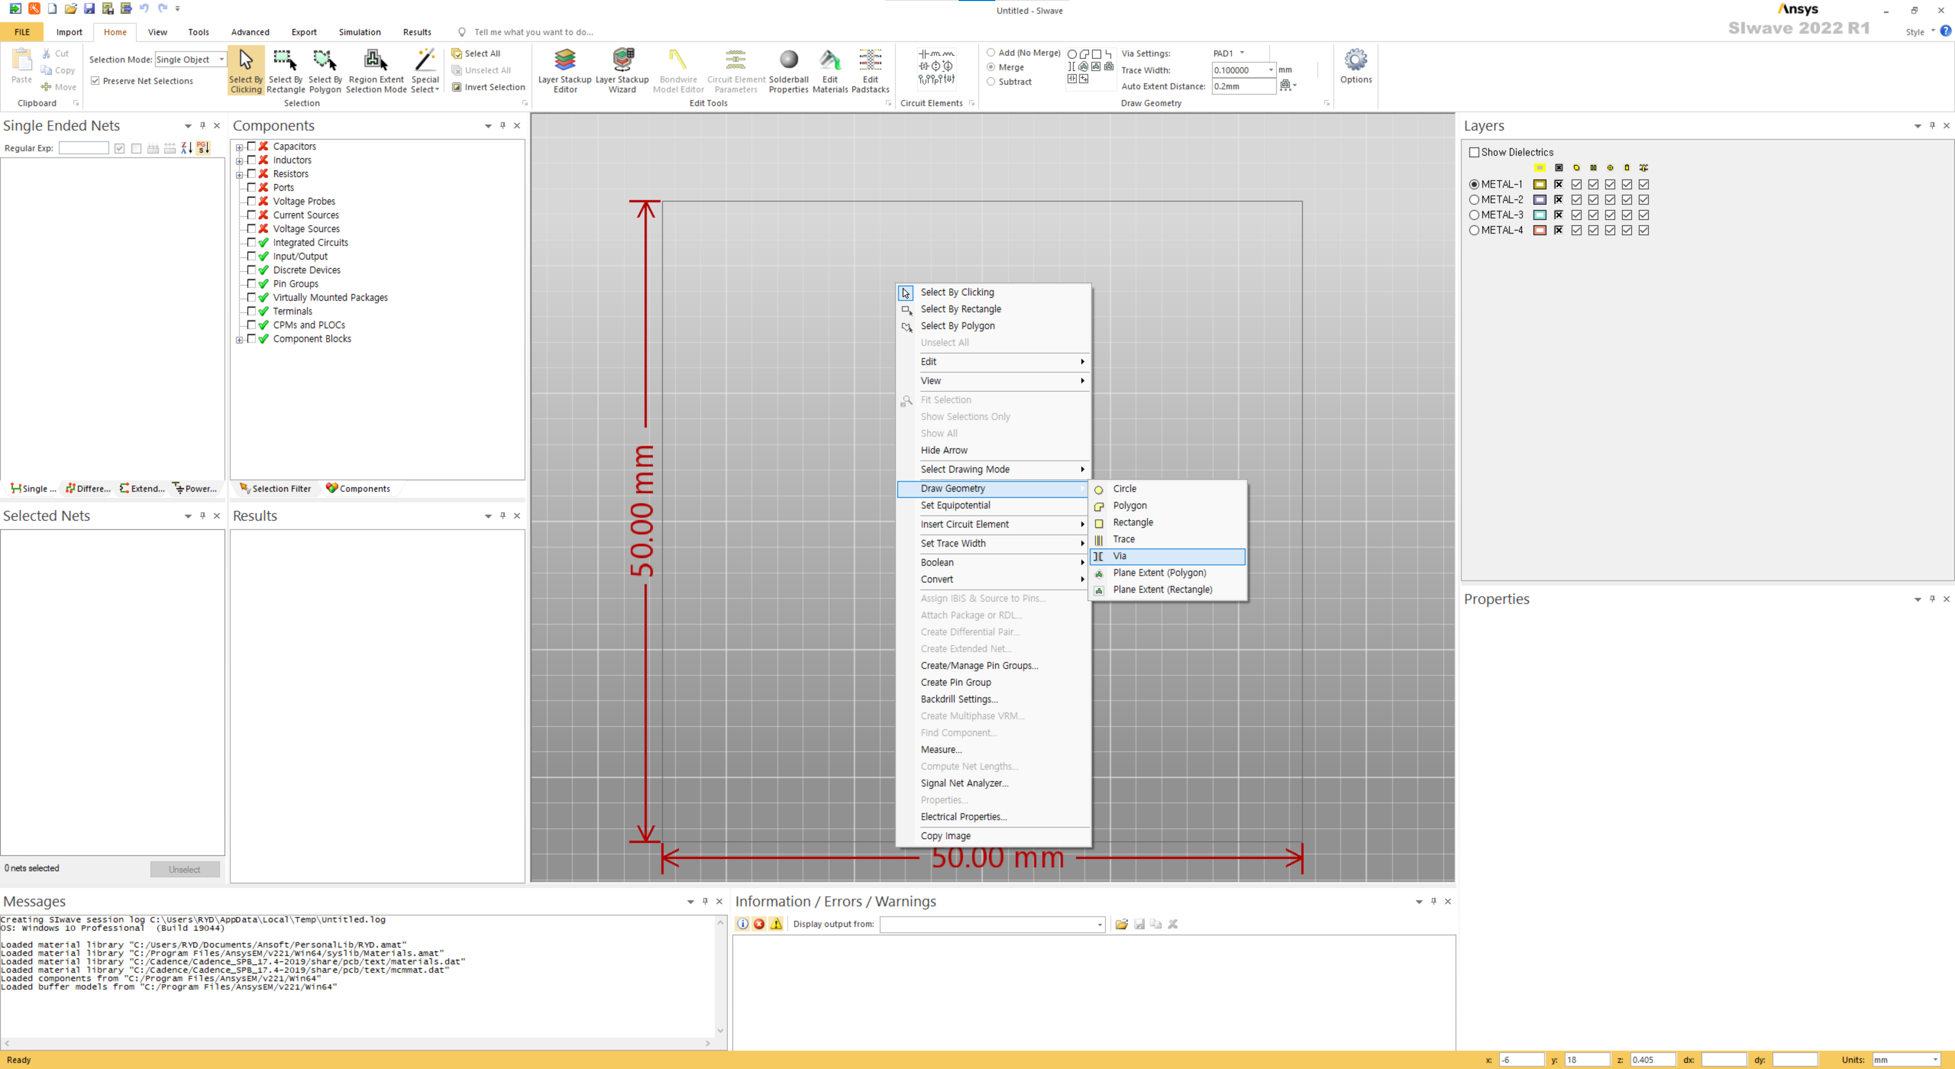Open the FILE menu button
The width and height of the screenshot is (1955, 1069).
click(22, 32)
